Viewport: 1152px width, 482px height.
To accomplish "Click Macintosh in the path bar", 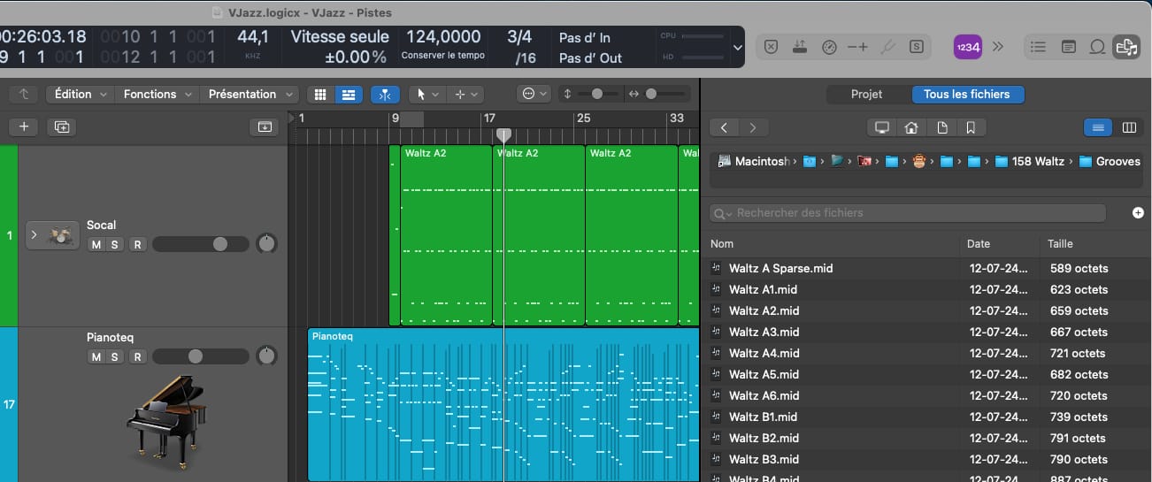I will [x=753, y=162].
